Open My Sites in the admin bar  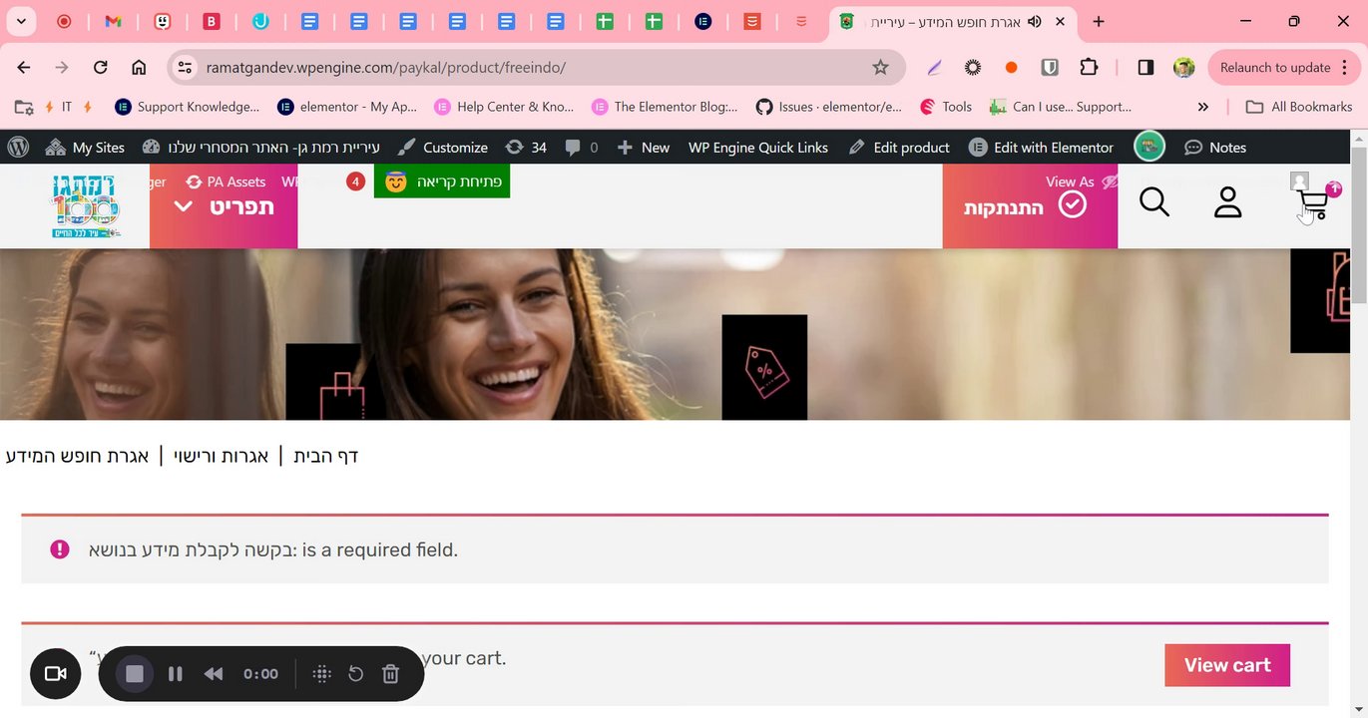click(85, 147)
